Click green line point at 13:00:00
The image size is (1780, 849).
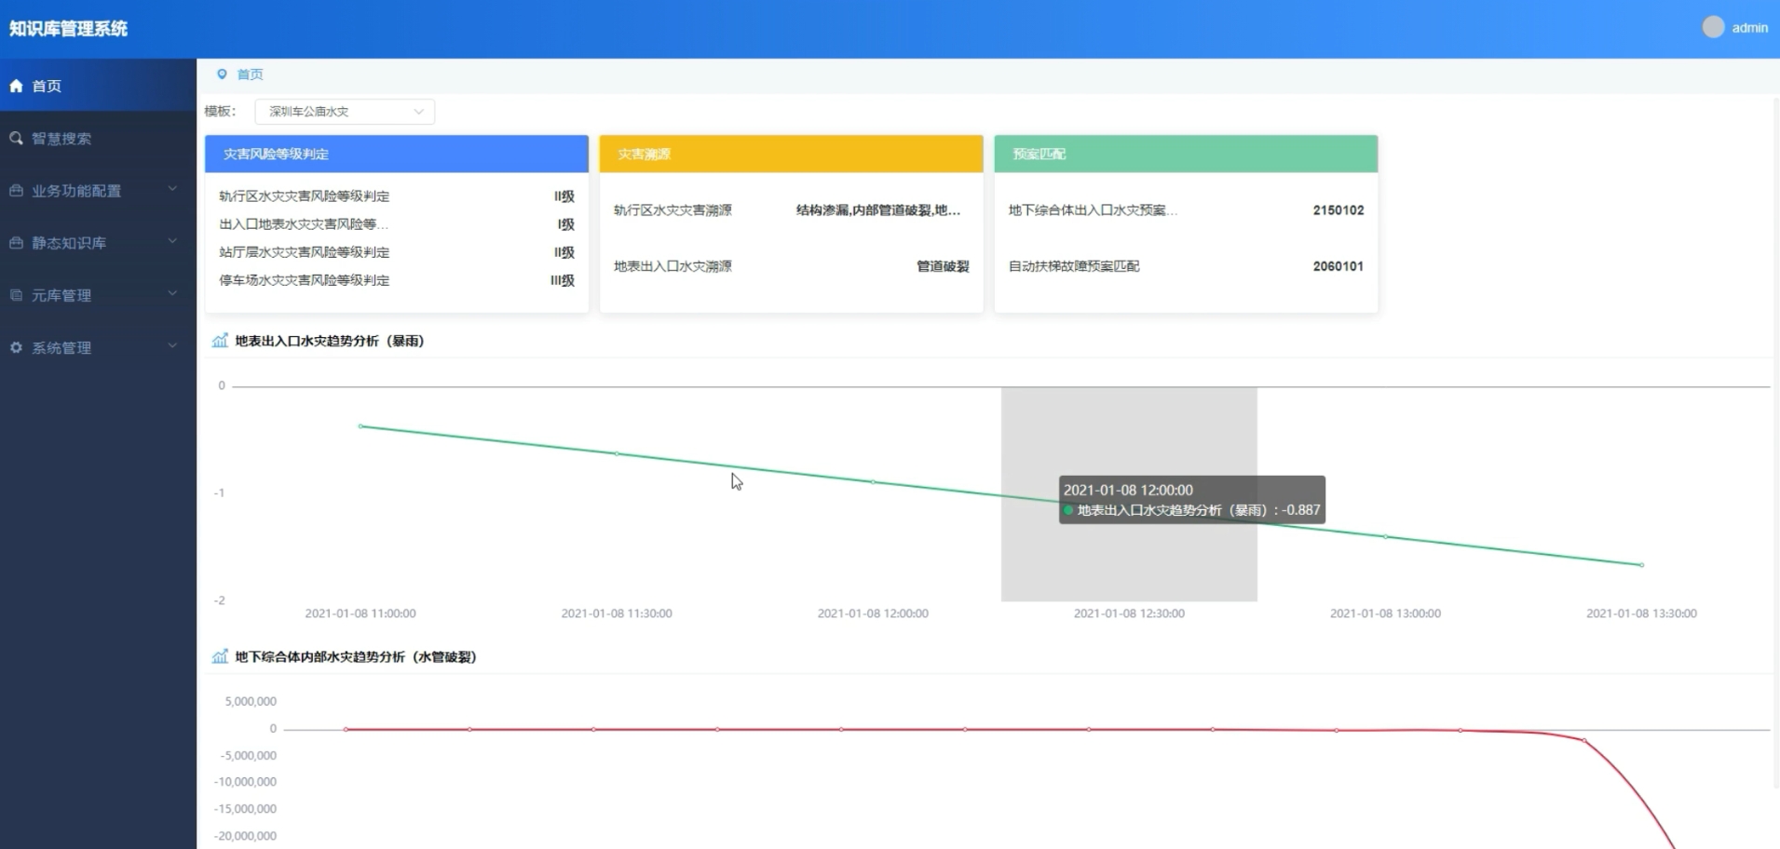pos(1385,536)
